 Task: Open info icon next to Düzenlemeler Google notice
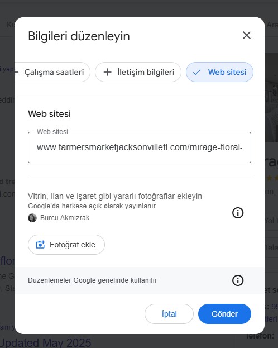(x=238, y=280)
